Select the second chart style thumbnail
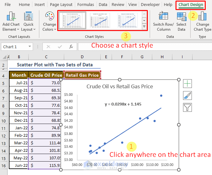Viewport: 212px width, 175px height. coord(100,20)
